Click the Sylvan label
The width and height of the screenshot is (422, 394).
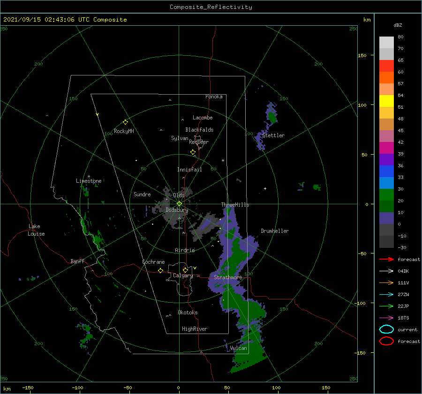tap(180, 138)
